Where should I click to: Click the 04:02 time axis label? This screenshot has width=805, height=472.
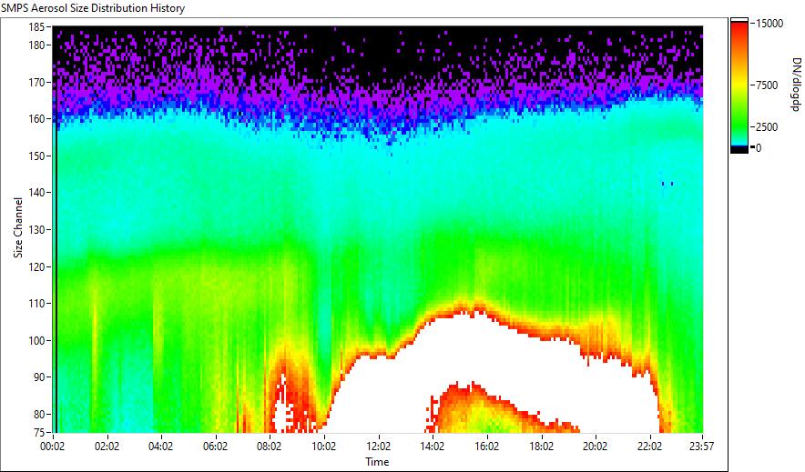click(x=160, y=447)
